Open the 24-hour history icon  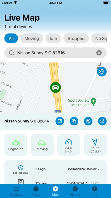88,121
